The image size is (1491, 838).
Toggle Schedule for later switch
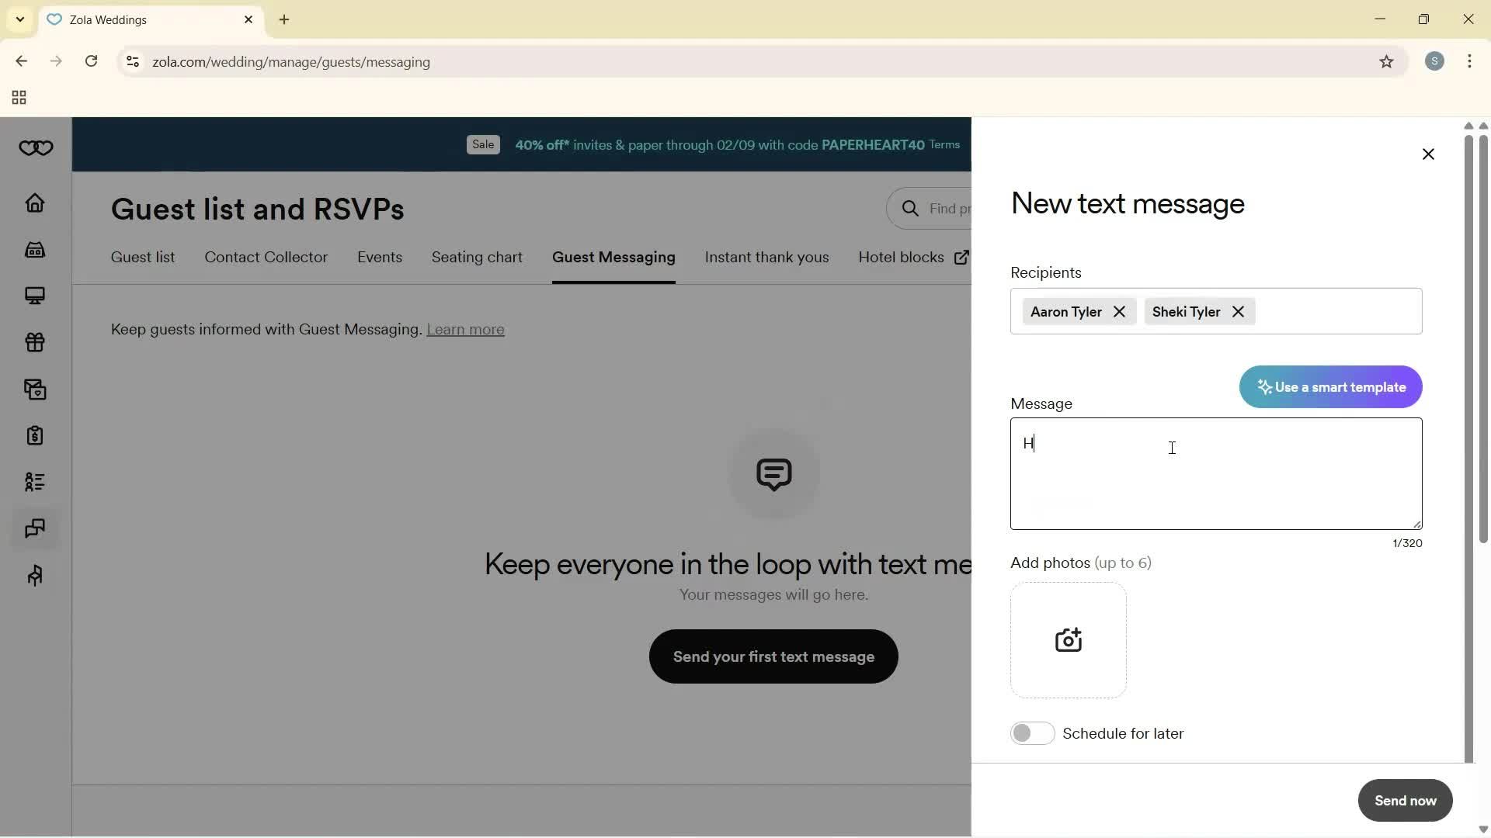click(1032, 733)
